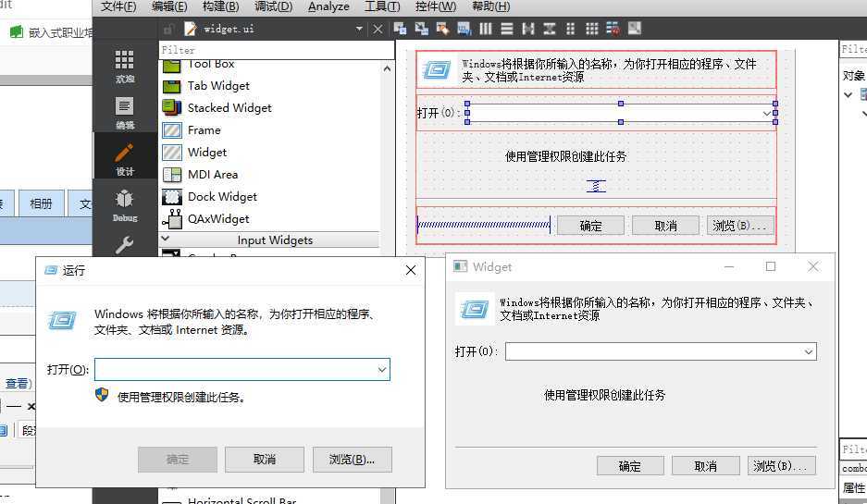Click 取消 in the Widget preview window
This screenshot has height=504, width=867.
[x=706, y=466]
